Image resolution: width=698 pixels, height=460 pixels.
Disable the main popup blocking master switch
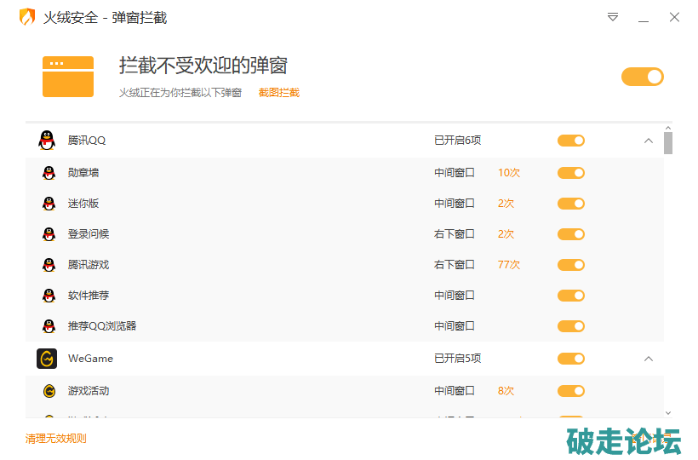point(642,77)
